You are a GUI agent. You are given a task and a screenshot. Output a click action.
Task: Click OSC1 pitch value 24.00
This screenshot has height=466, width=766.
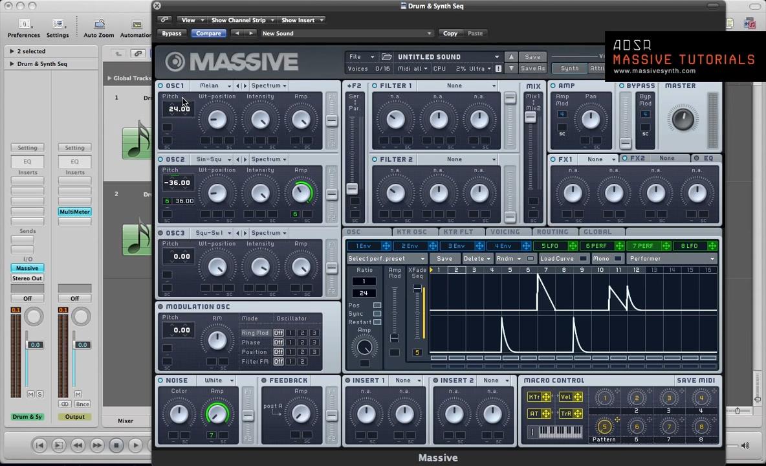[x=179, y=109]
